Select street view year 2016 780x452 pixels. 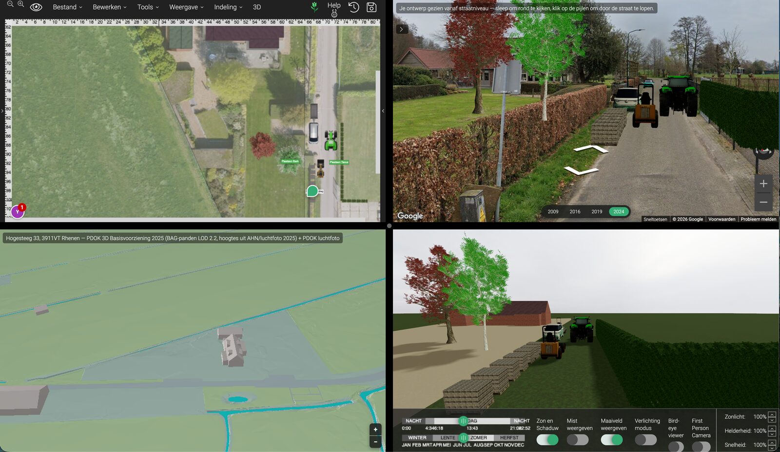pyautogui.click(x=575, y=212)
